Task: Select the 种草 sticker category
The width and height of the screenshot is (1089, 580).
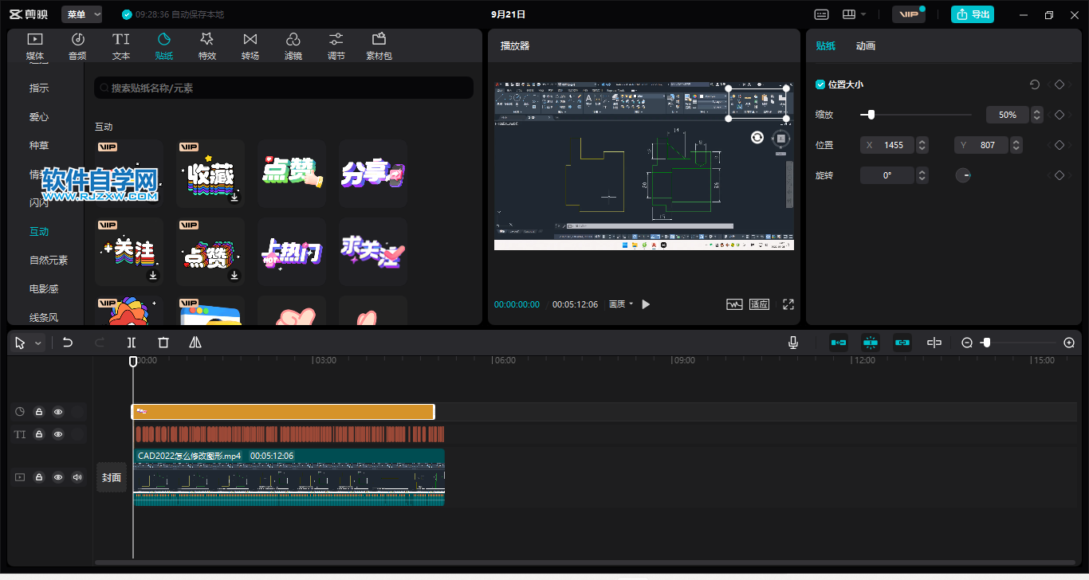Action: pos(39,146)
